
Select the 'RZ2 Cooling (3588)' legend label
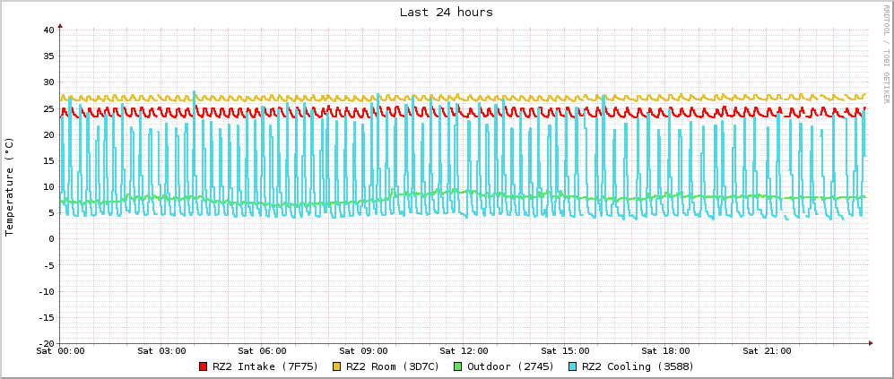coord(638,366)
